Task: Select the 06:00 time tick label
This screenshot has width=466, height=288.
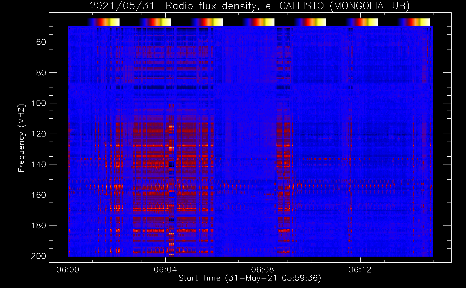Action: (68, 270)
